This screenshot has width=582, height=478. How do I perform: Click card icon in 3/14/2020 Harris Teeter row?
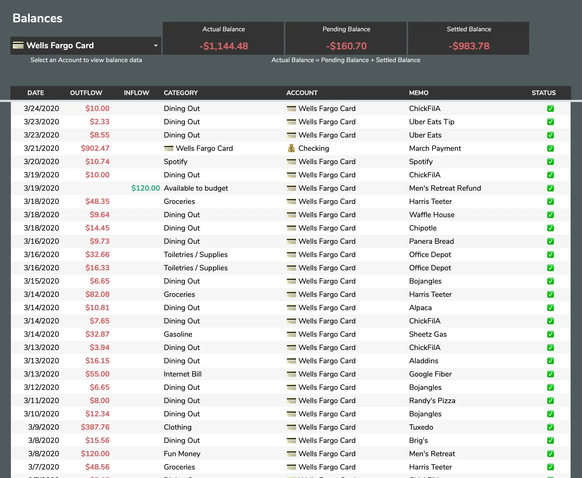pyautogui.click(x=291, y=294)
